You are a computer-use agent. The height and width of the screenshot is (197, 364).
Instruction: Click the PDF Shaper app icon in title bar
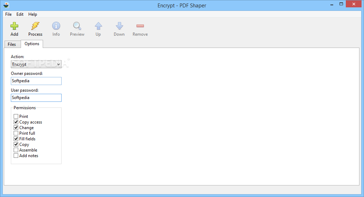click(7, 5)
